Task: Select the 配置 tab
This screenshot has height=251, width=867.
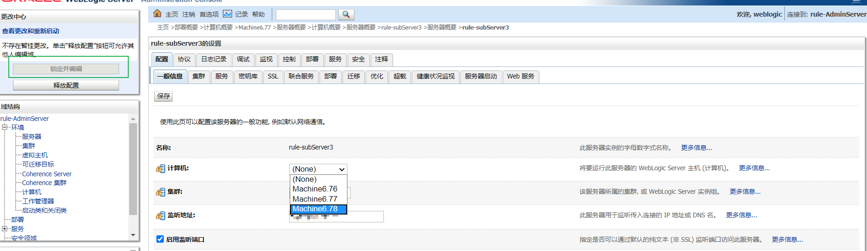Action: (x=162, y=59)
